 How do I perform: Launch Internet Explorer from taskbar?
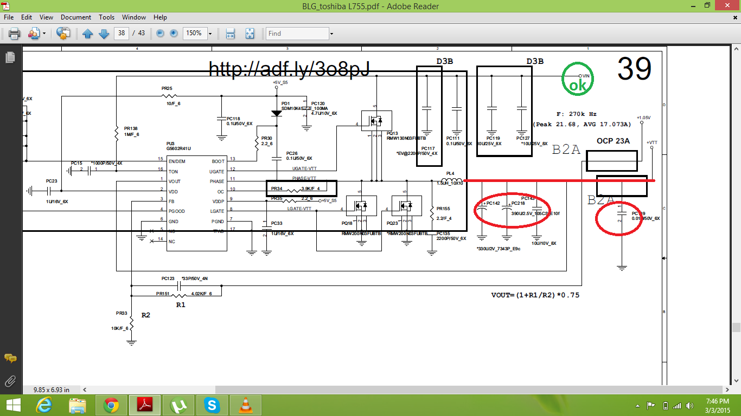tap(44, 405)
